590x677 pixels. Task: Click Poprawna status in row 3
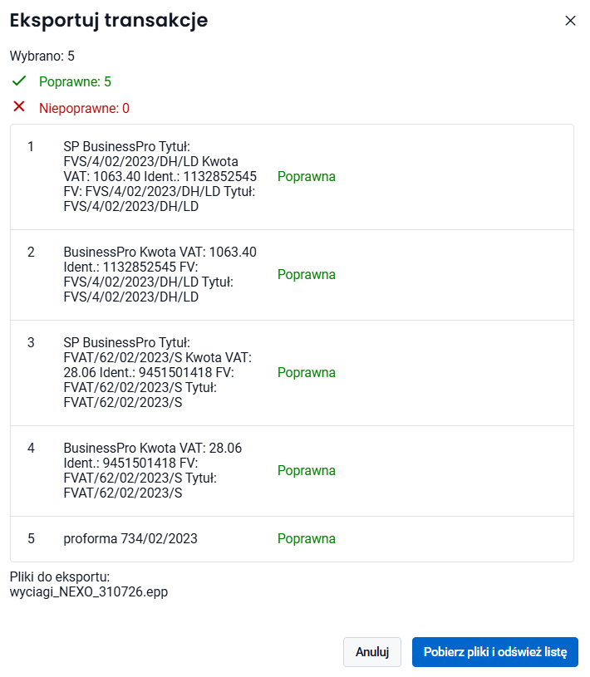pyautogui.click(x=307, y=372)
